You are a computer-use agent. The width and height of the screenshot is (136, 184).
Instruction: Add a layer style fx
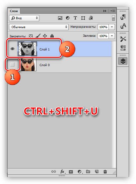click(x=63, y=172)
